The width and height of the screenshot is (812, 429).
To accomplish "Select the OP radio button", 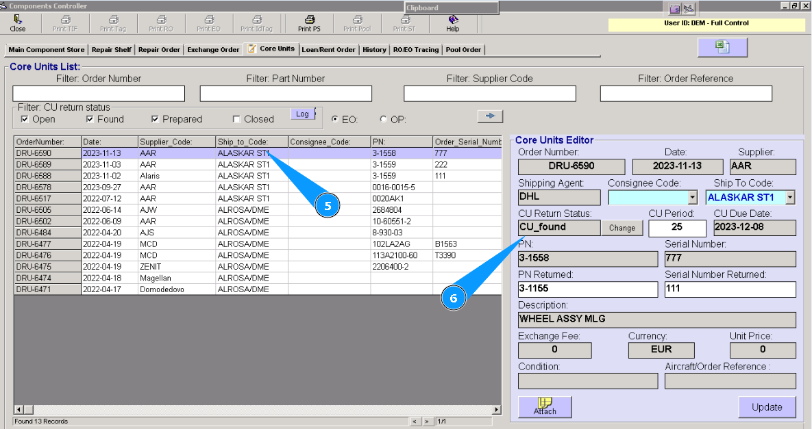I will (384, 119).
